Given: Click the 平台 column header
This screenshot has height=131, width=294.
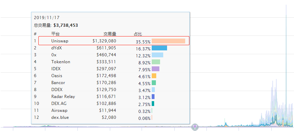Looking at the screenshot, I should pyautogui.click(x=55, y=34).
